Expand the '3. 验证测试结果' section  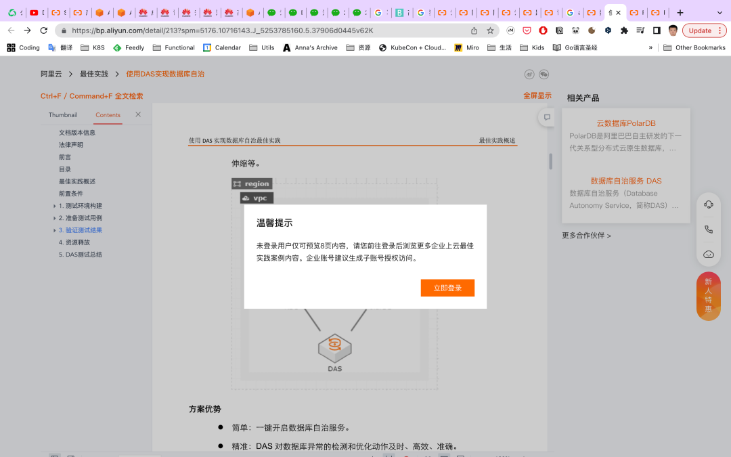[55, 230]
